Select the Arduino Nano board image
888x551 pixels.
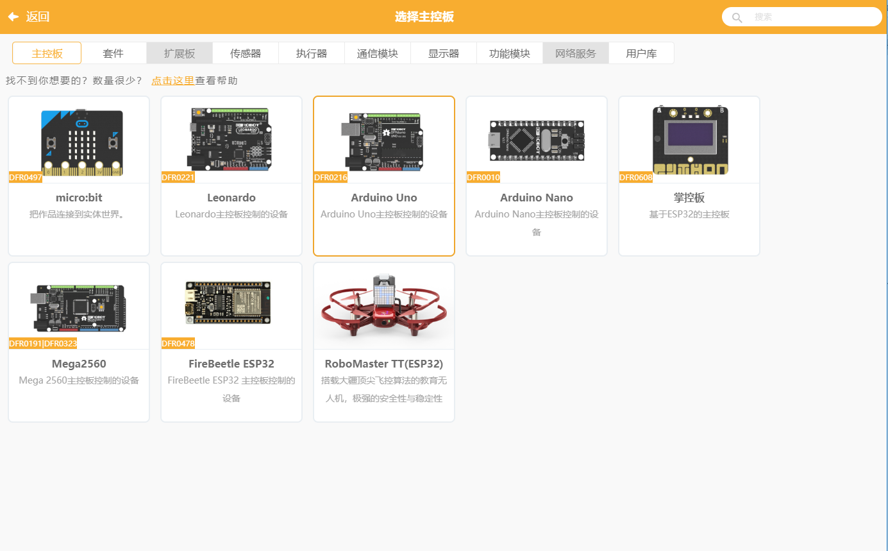click(x=537, y=140)
